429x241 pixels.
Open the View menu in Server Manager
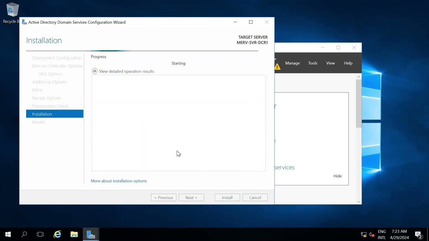click(330, 63)
